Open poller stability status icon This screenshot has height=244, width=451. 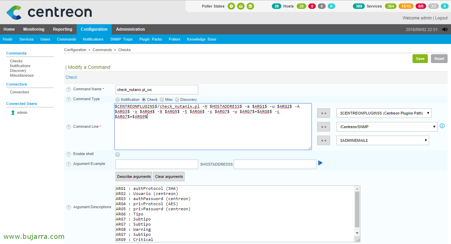[241, 6]
